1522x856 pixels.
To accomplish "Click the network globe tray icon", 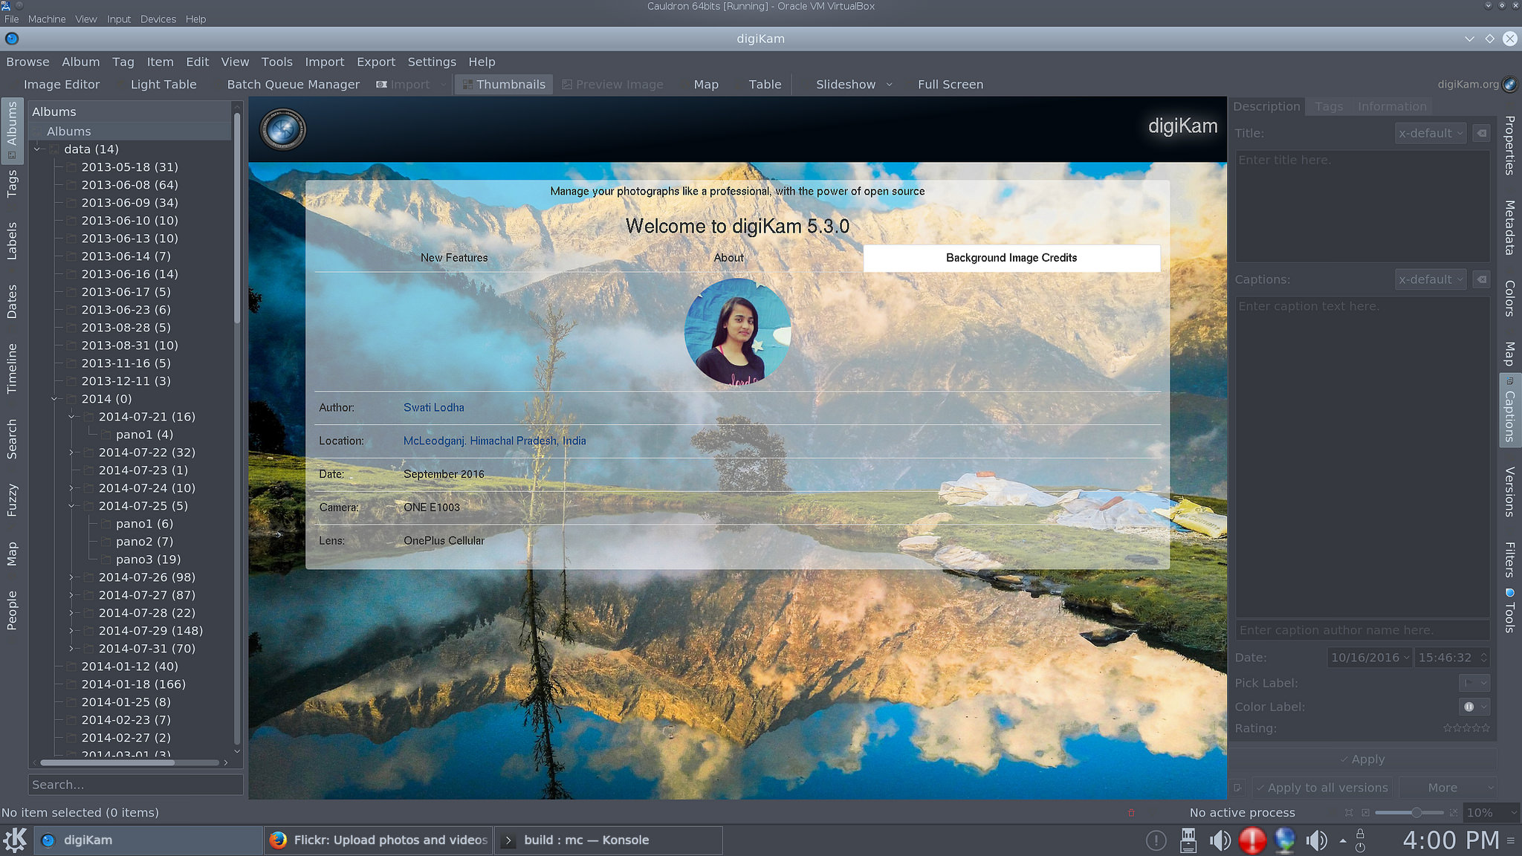I will coord(1285,840).
